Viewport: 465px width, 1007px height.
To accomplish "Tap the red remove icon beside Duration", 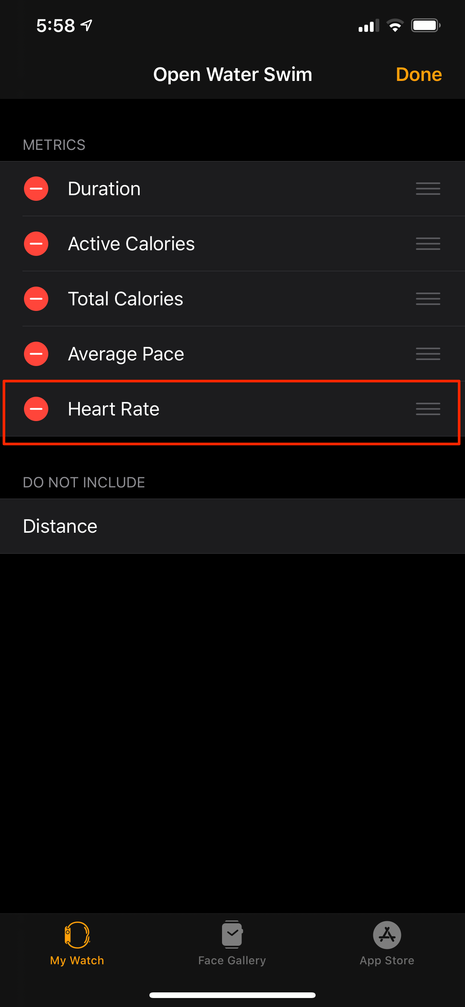I will [x=36, y=188].
